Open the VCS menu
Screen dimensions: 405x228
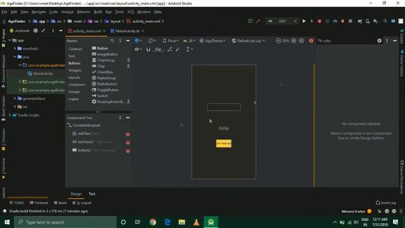pos(131,12)
